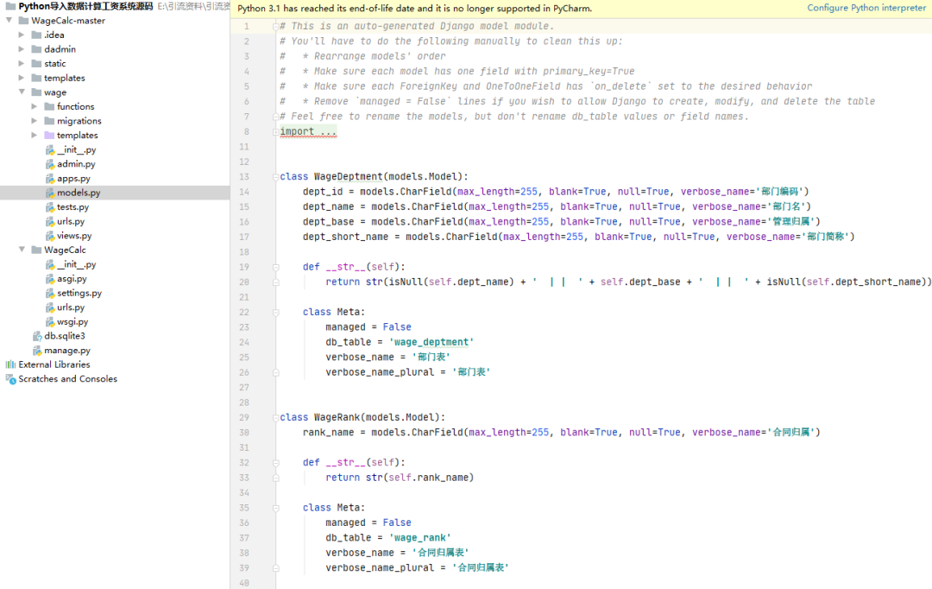The width and height of the screenshot is (932, 589).
Task: Click rank_name field on line 30
Action: pyautogui.click(x=329, y=433)
